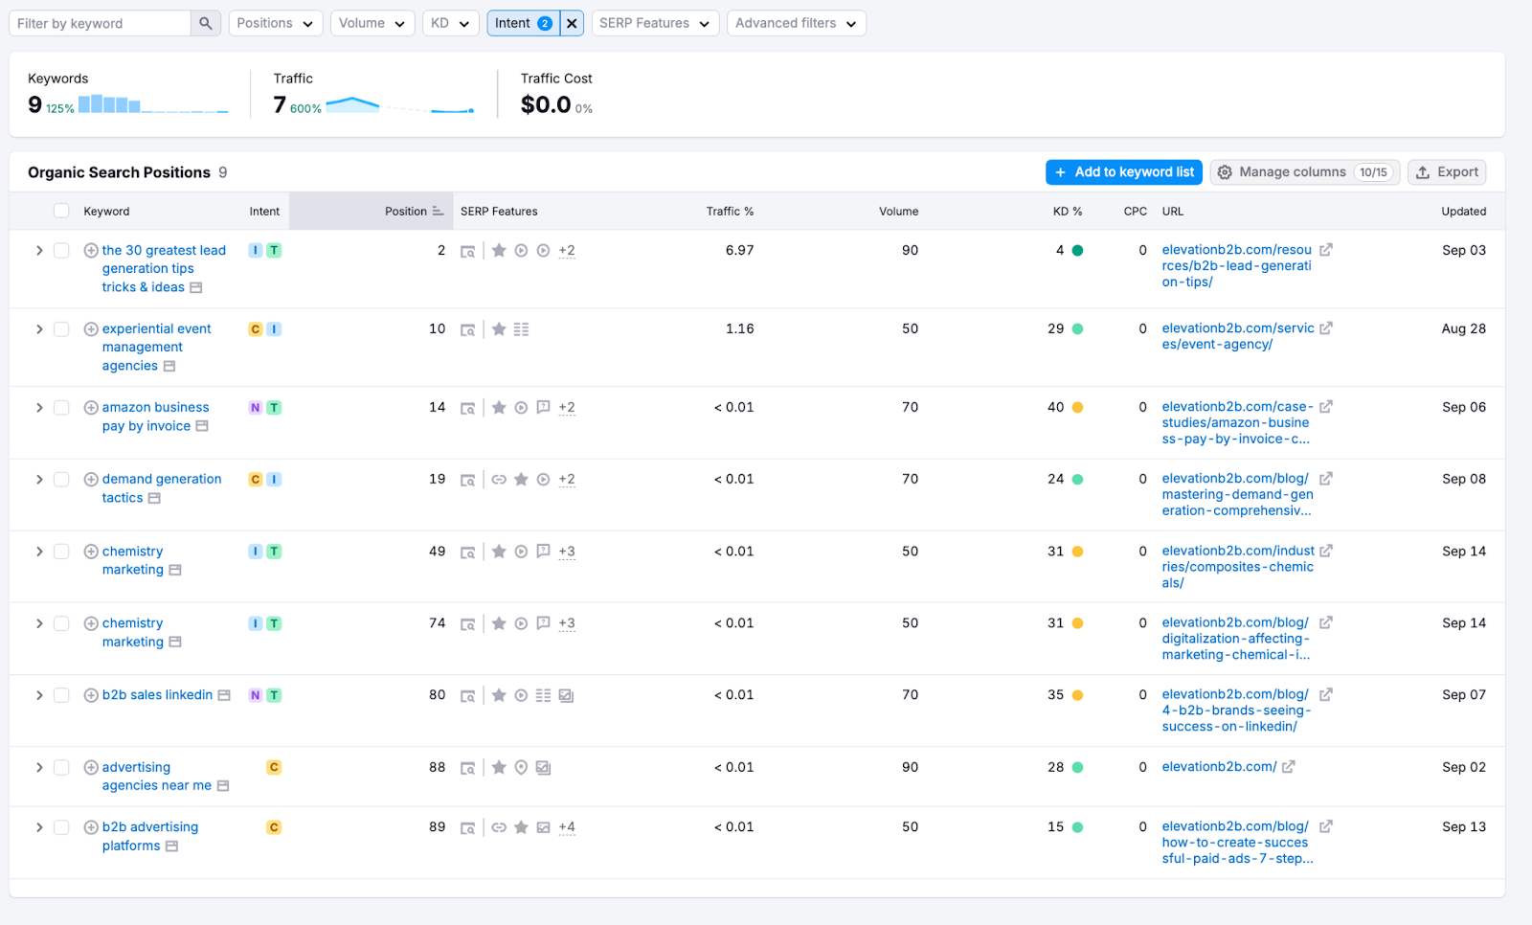1532x925 pixels.
Task: Click the +4 more SERP features in 'b2b advertising platforms' row
Action: 567,827
